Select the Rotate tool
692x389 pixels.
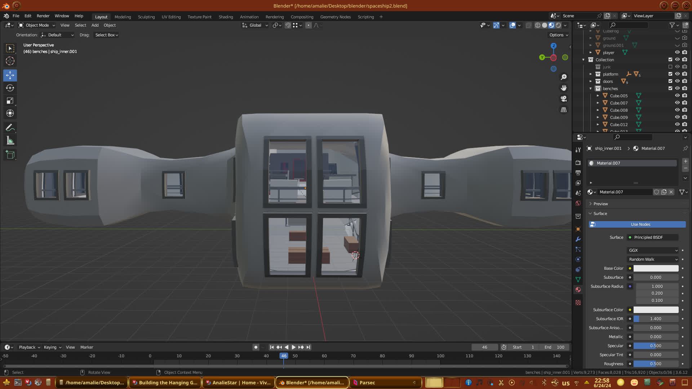10,88
